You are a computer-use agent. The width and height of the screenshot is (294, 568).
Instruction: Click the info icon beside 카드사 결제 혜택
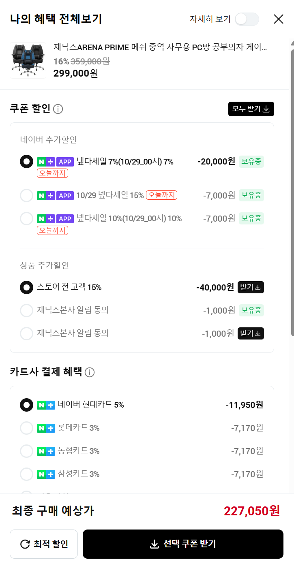tap(90, 372)
